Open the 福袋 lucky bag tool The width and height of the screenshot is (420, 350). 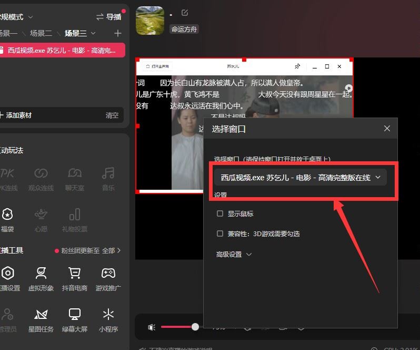(7, 220)
